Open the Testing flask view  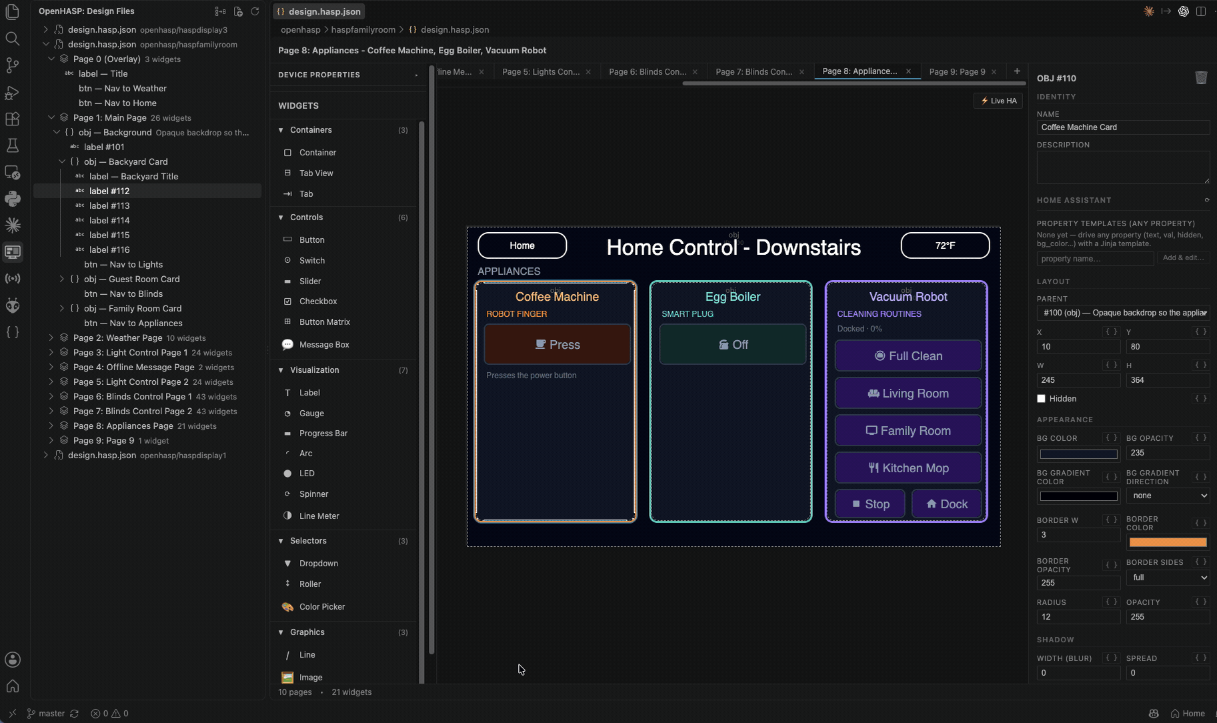(x=13, y=145)
